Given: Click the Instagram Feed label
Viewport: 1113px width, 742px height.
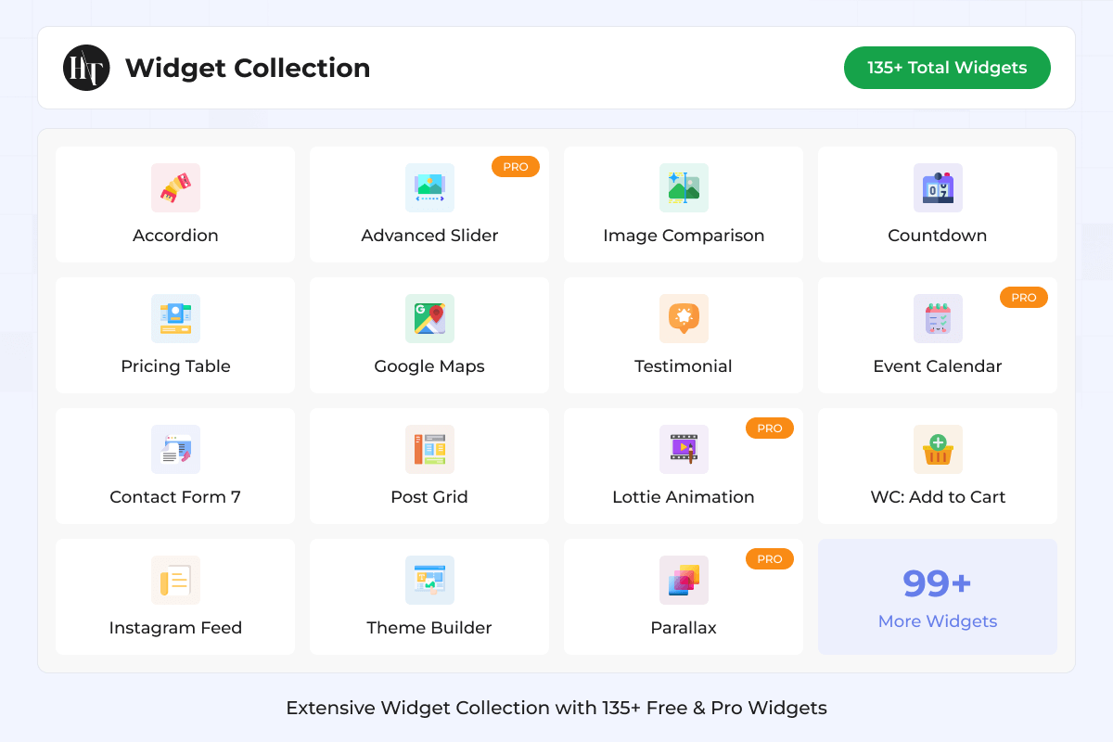Looking at the screenshot, I should pos(175,628).
